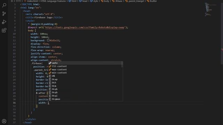This screenshot has height=125, width=223.
Task: Click the 'display: flex;' line
Action: click(40, 44)
